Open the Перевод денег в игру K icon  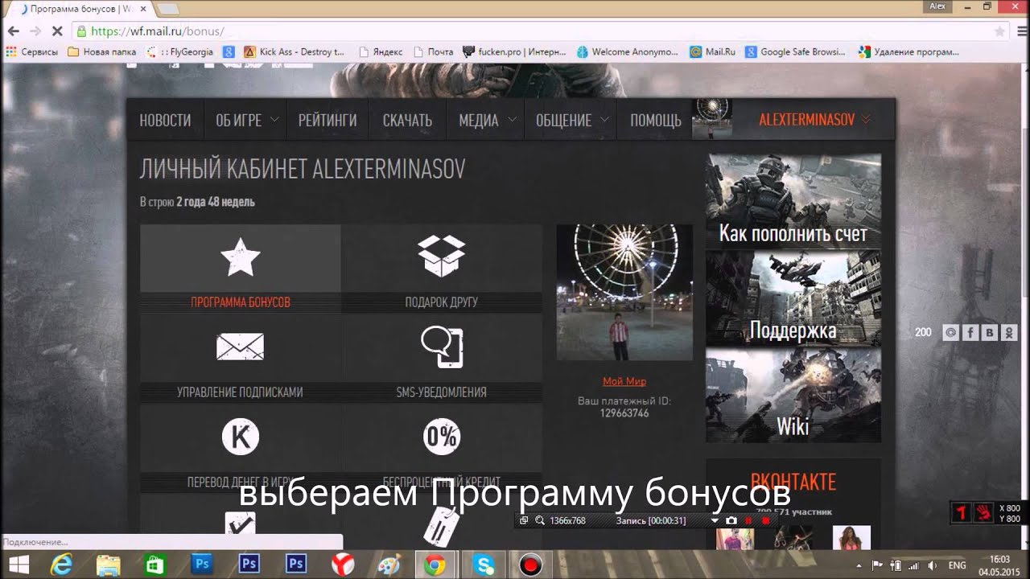pos(240,437)
